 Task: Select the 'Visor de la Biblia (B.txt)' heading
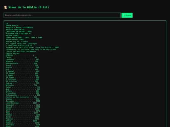29,7
